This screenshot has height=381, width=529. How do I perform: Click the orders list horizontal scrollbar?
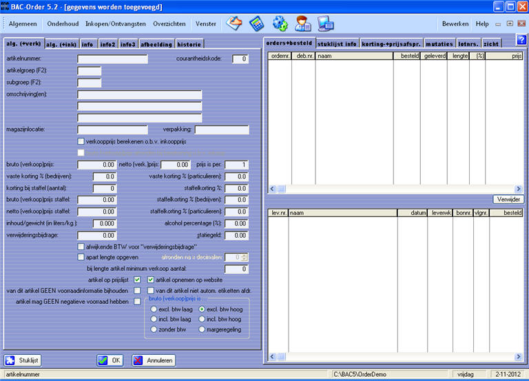tap(391, 189)
